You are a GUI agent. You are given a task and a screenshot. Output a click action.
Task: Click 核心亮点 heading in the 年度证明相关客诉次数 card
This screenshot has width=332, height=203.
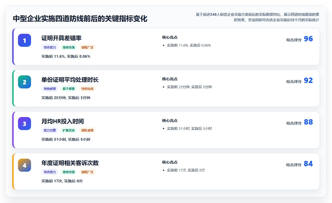pos(170,162)
